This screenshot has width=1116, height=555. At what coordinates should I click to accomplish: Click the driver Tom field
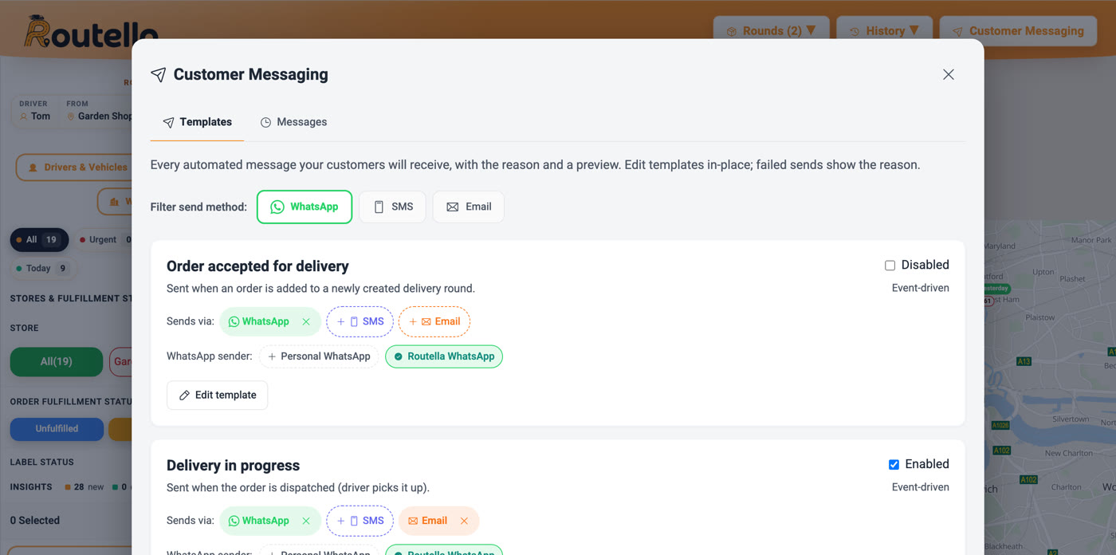35,110
